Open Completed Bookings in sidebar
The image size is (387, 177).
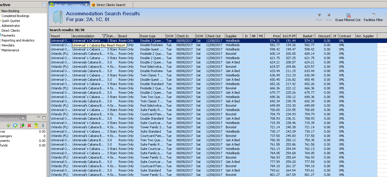(x=15, y=16)
